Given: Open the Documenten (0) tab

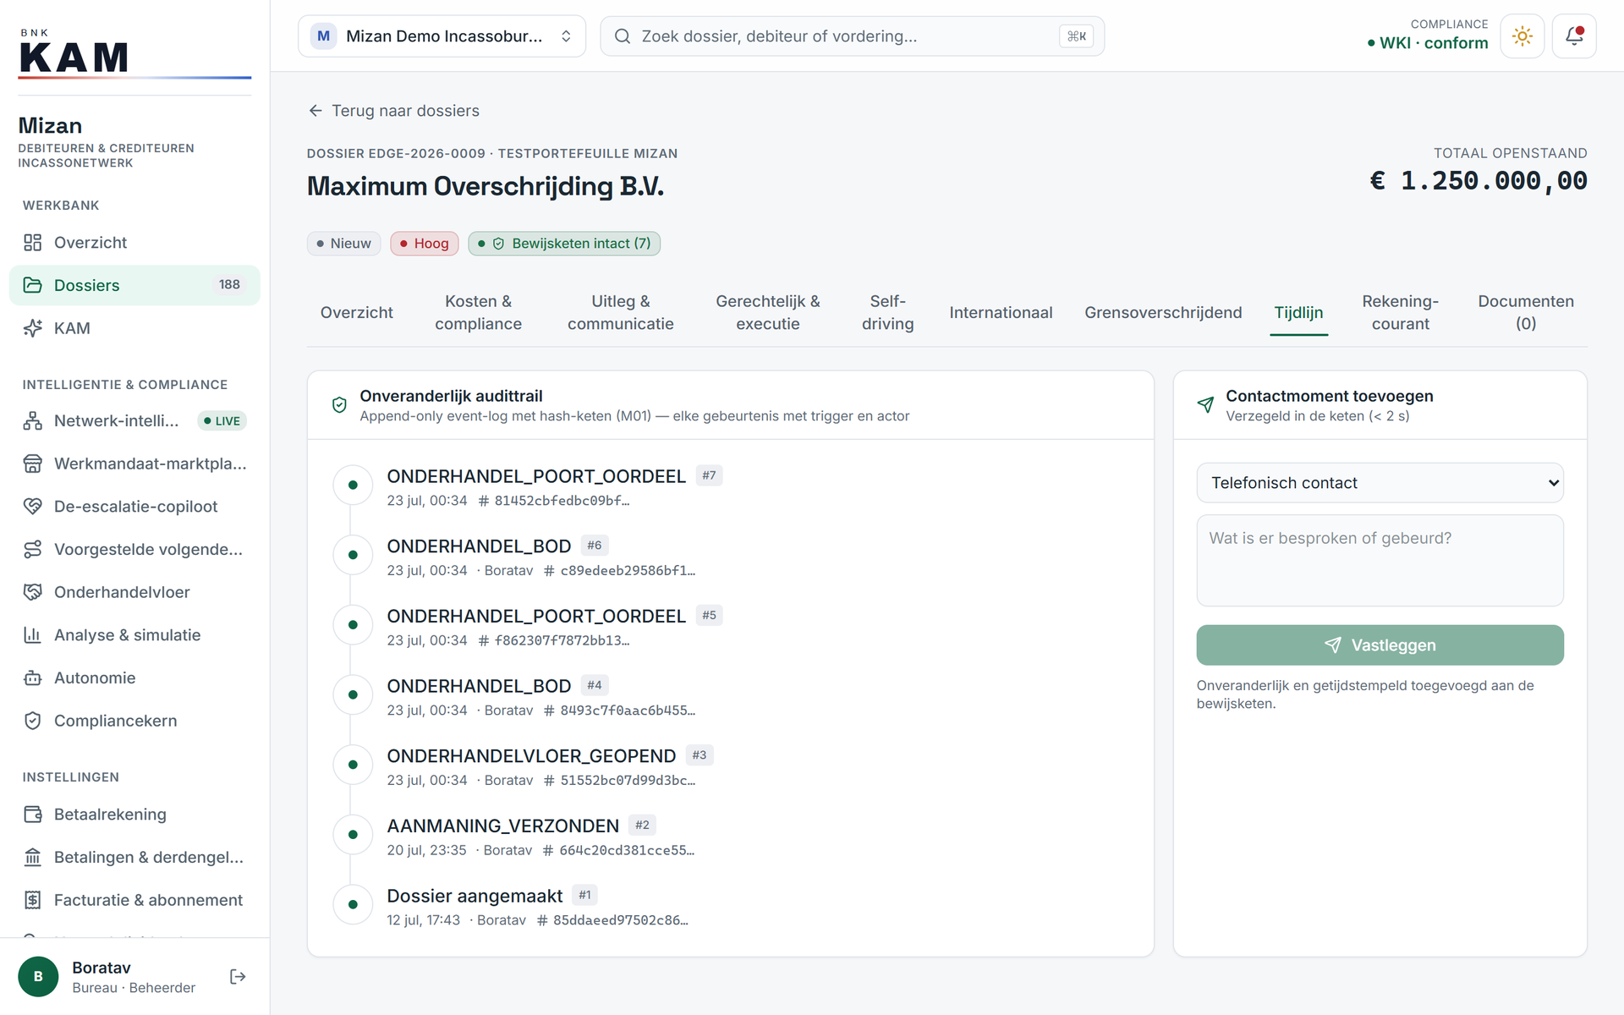Looking at the screenshot, I should pos(1525,313).
